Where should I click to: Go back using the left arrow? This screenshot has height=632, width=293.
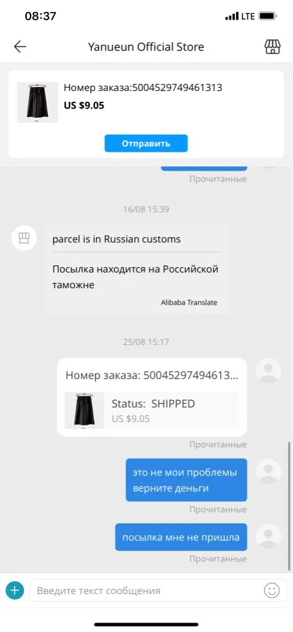coord(20,47)
